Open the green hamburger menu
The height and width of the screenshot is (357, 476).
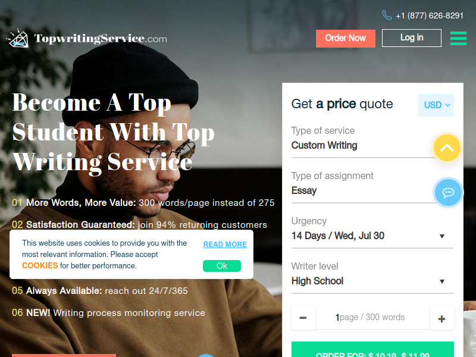(x=458, y=38)
